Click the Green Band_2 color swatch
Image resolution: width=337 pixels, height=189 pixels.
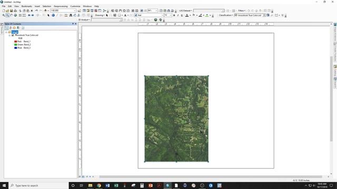coord(15,45)
